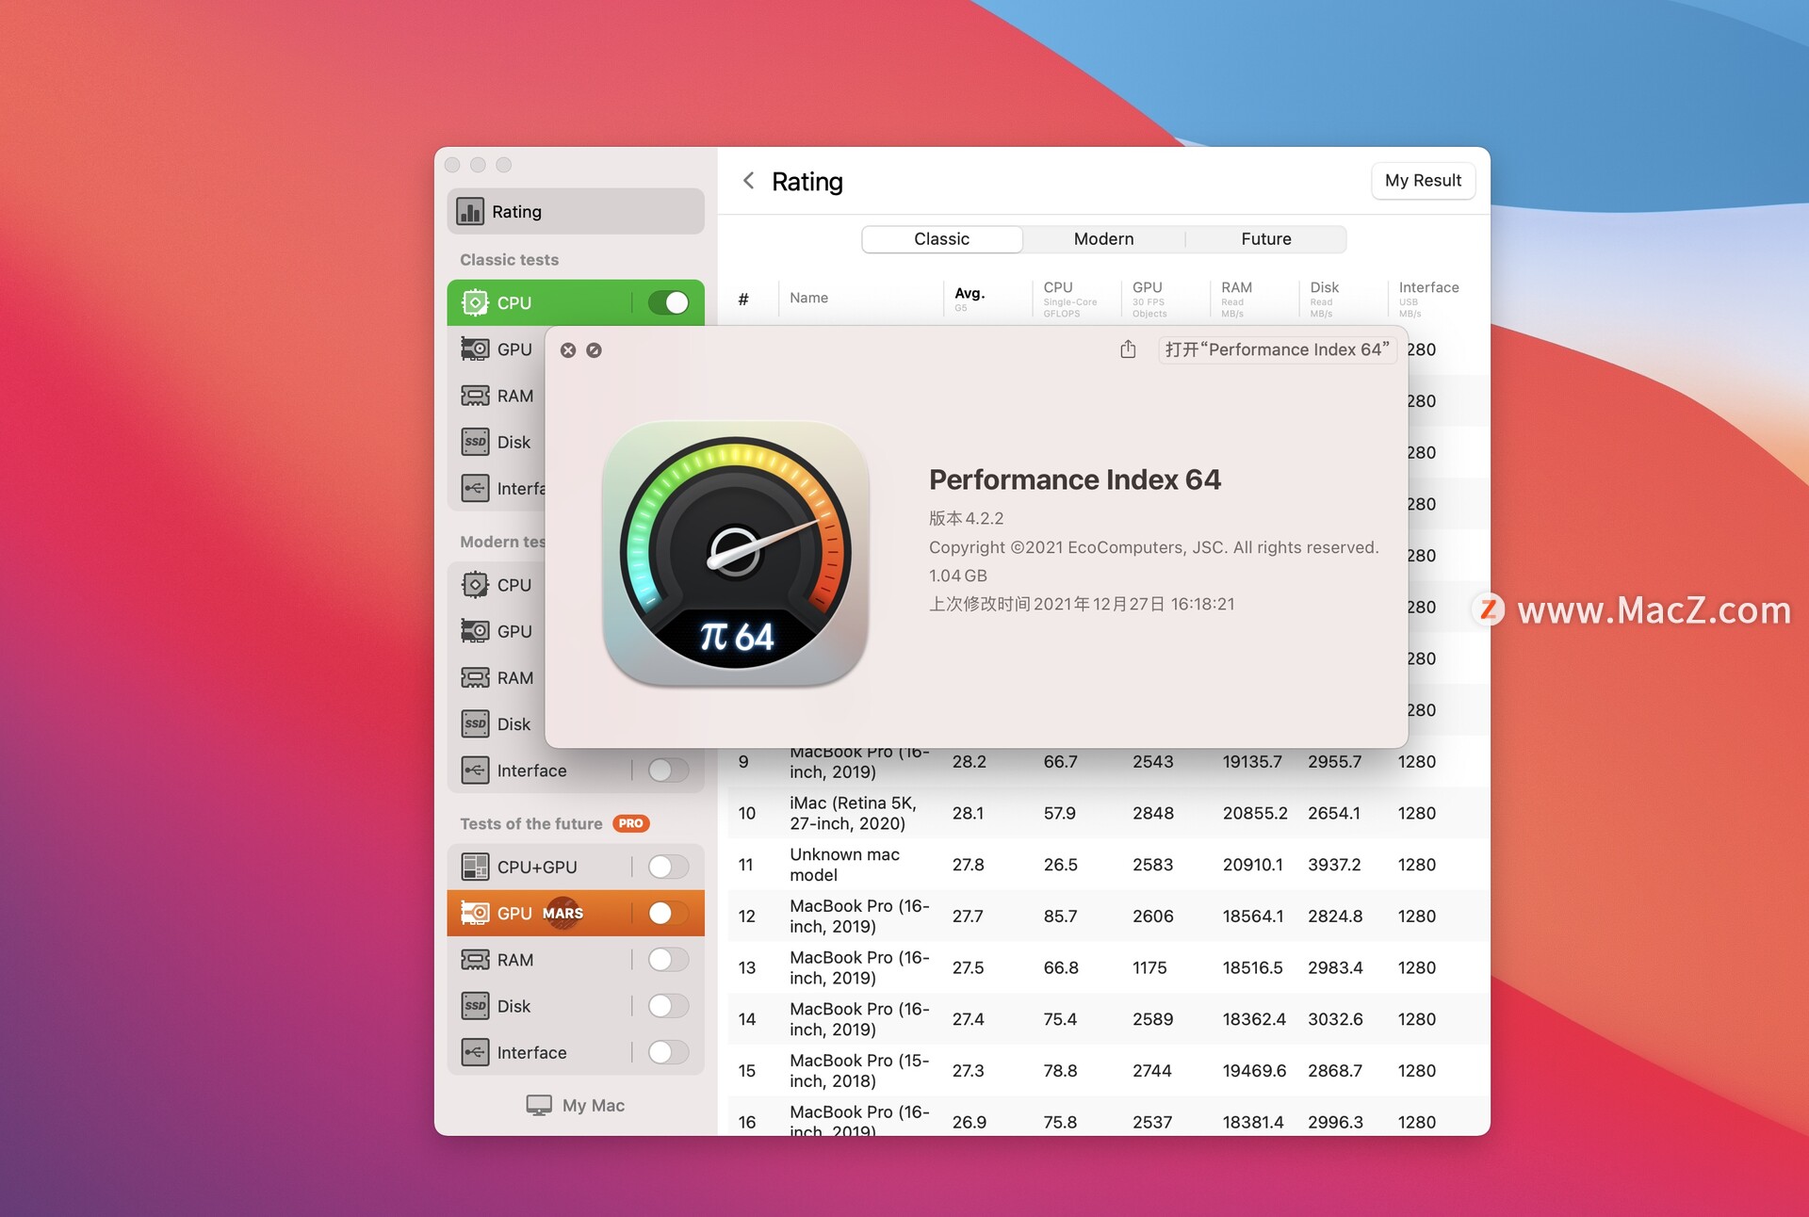
Task: Click the back arrow to return
Action: (750, 178)
